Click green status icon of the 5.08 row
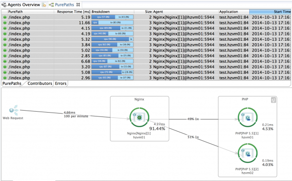This screenshot has height=181, width=292. pyautogui.click(x=5, y=72)
